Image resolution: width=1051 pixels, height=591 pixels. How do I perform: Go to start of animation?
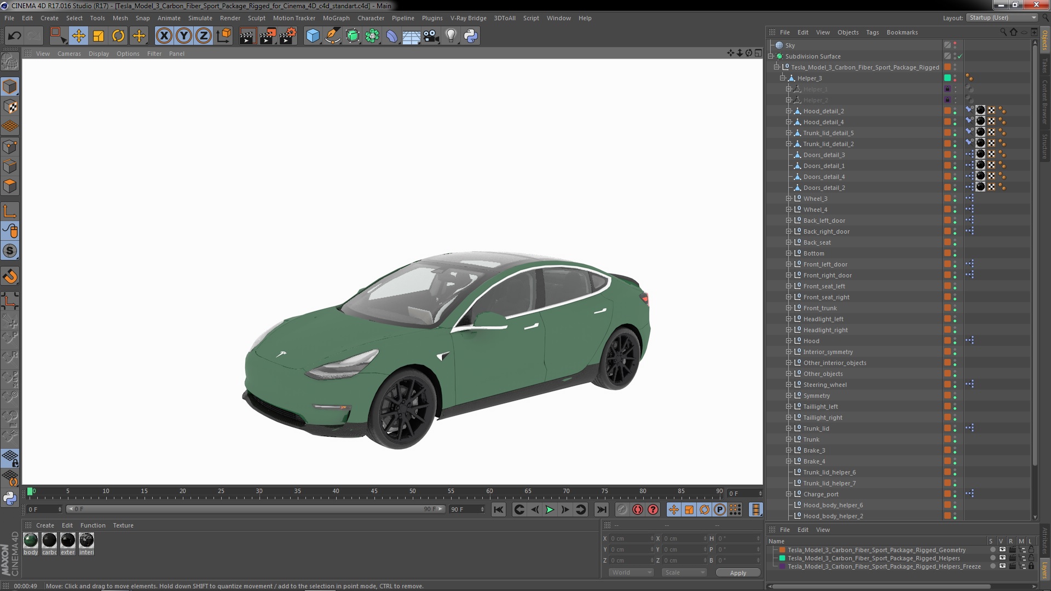(498, 509)
